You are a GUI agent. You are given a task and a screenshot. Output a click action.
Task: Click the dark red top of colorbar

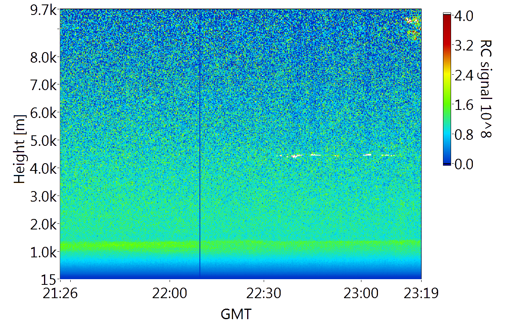click(x=447, y=20)
